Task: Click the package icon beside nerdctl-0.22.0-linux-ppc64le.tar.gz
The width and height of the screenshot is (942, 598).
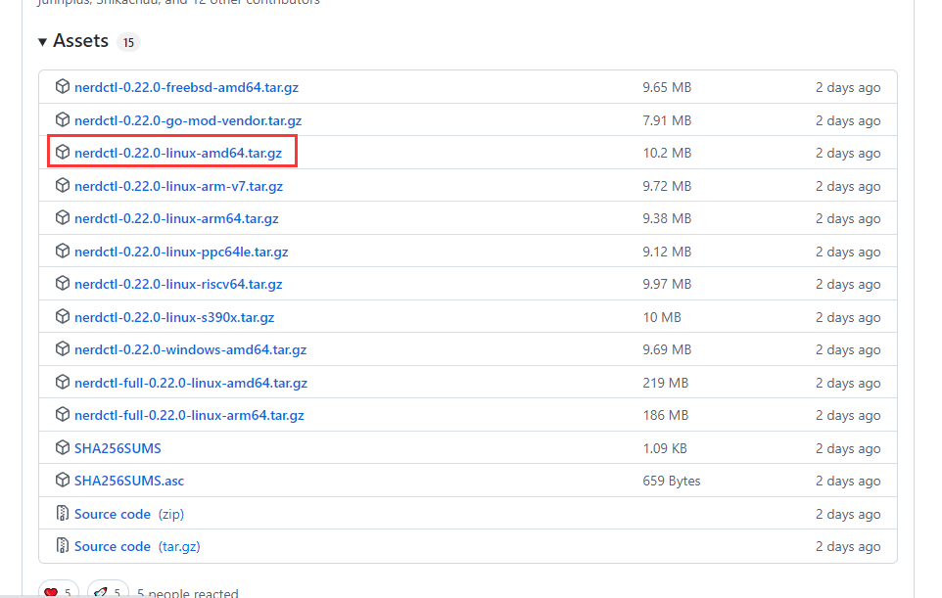Action: point(63,251)
